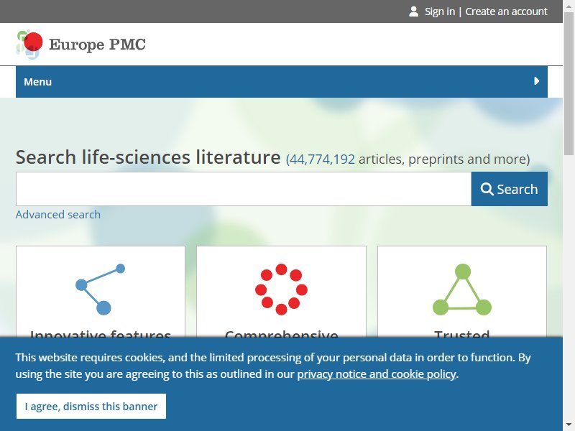575x431 pixels.
Task: Click the user profile icon beside Sign in
Action: click(x=414, y=11)
